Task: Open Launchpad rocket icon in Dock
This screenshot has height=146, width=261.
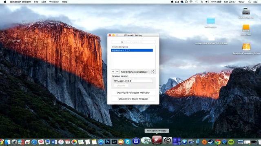Action: (14, 142)
